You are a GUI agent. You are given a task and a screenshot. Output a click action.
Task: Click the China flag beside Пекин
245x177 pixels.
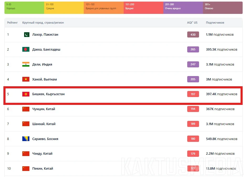pos(26,169)
